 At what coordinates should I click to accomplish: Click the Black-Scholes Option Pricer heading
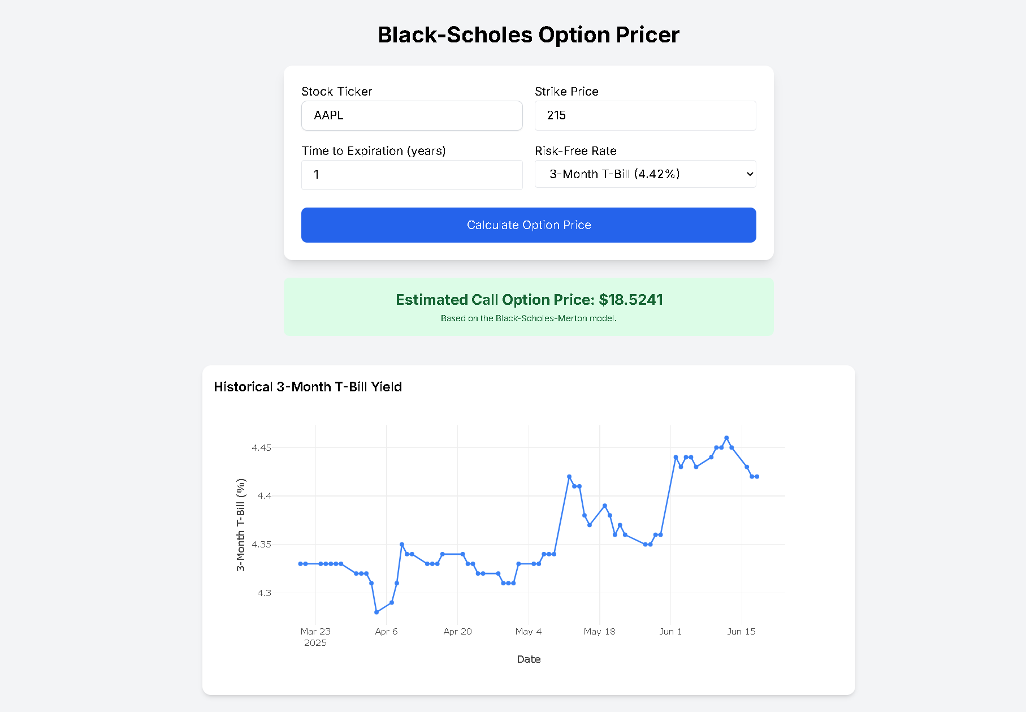(x=528, y=34)
